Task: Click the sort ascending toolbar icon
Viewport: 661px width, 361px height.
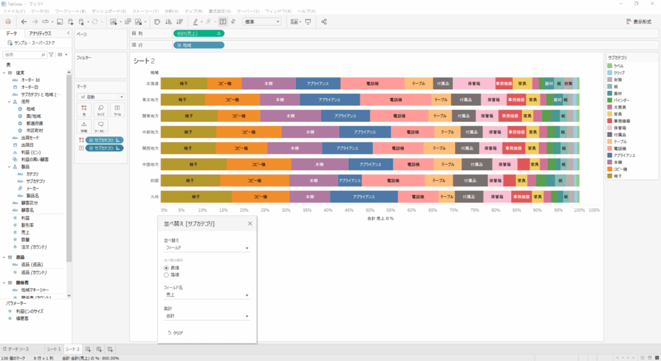Action: (x=169, y=21)
